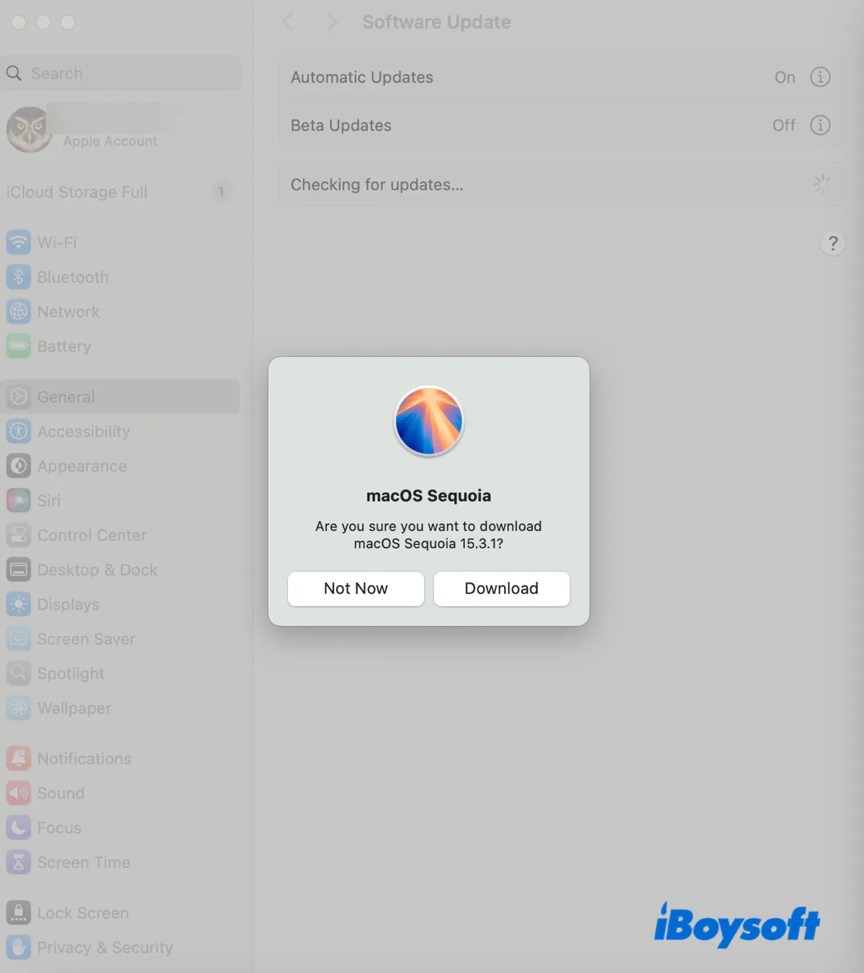Click the Displays sun icon
864x973 pixels.
tap(19, 604)
